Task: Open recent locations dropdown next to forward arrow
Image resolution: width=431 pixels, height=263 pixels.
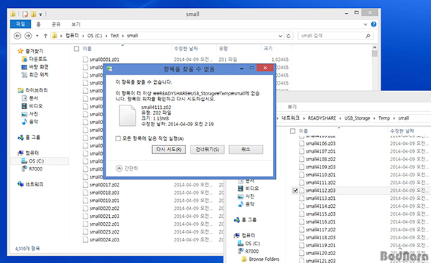Action: coord(37,36)
